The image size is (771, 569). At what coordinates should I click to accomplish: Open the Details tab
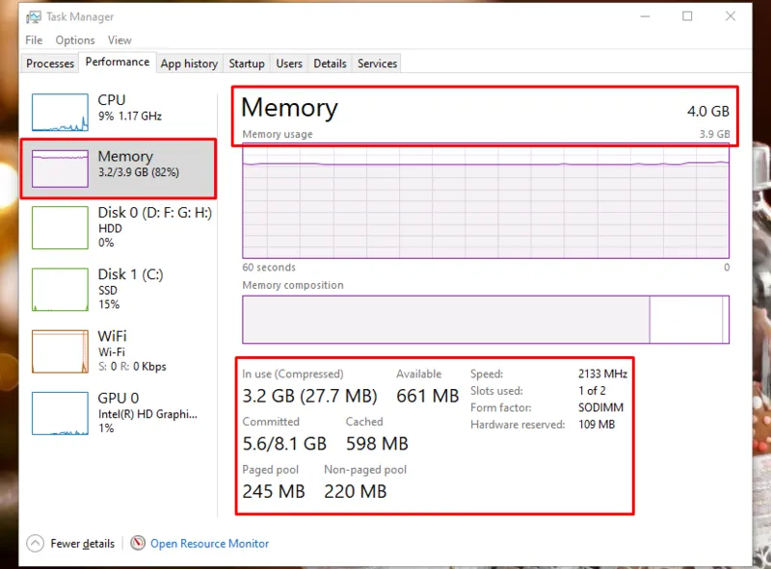(330, 64)
